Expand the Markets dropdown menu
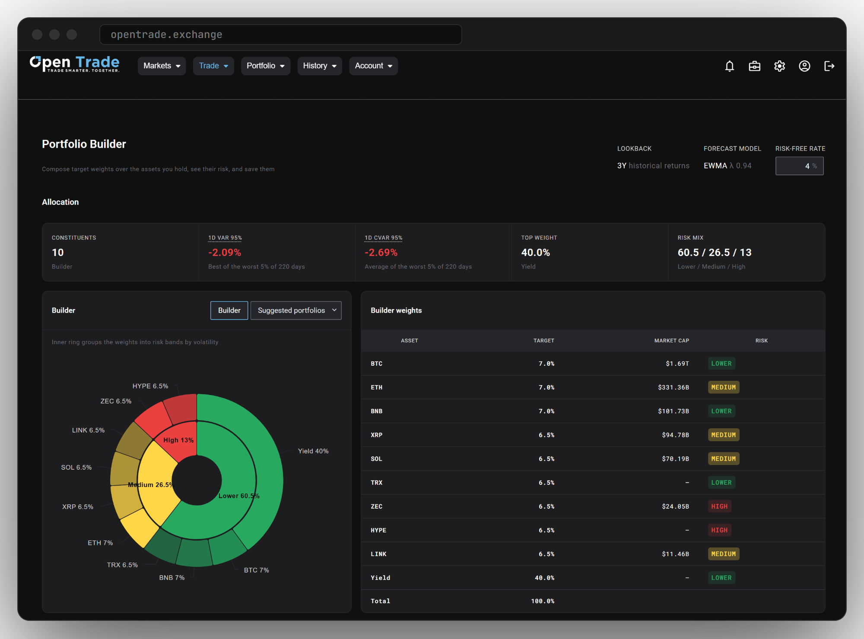This screenshot has width=864, height=639. click(x=162, y=66)
